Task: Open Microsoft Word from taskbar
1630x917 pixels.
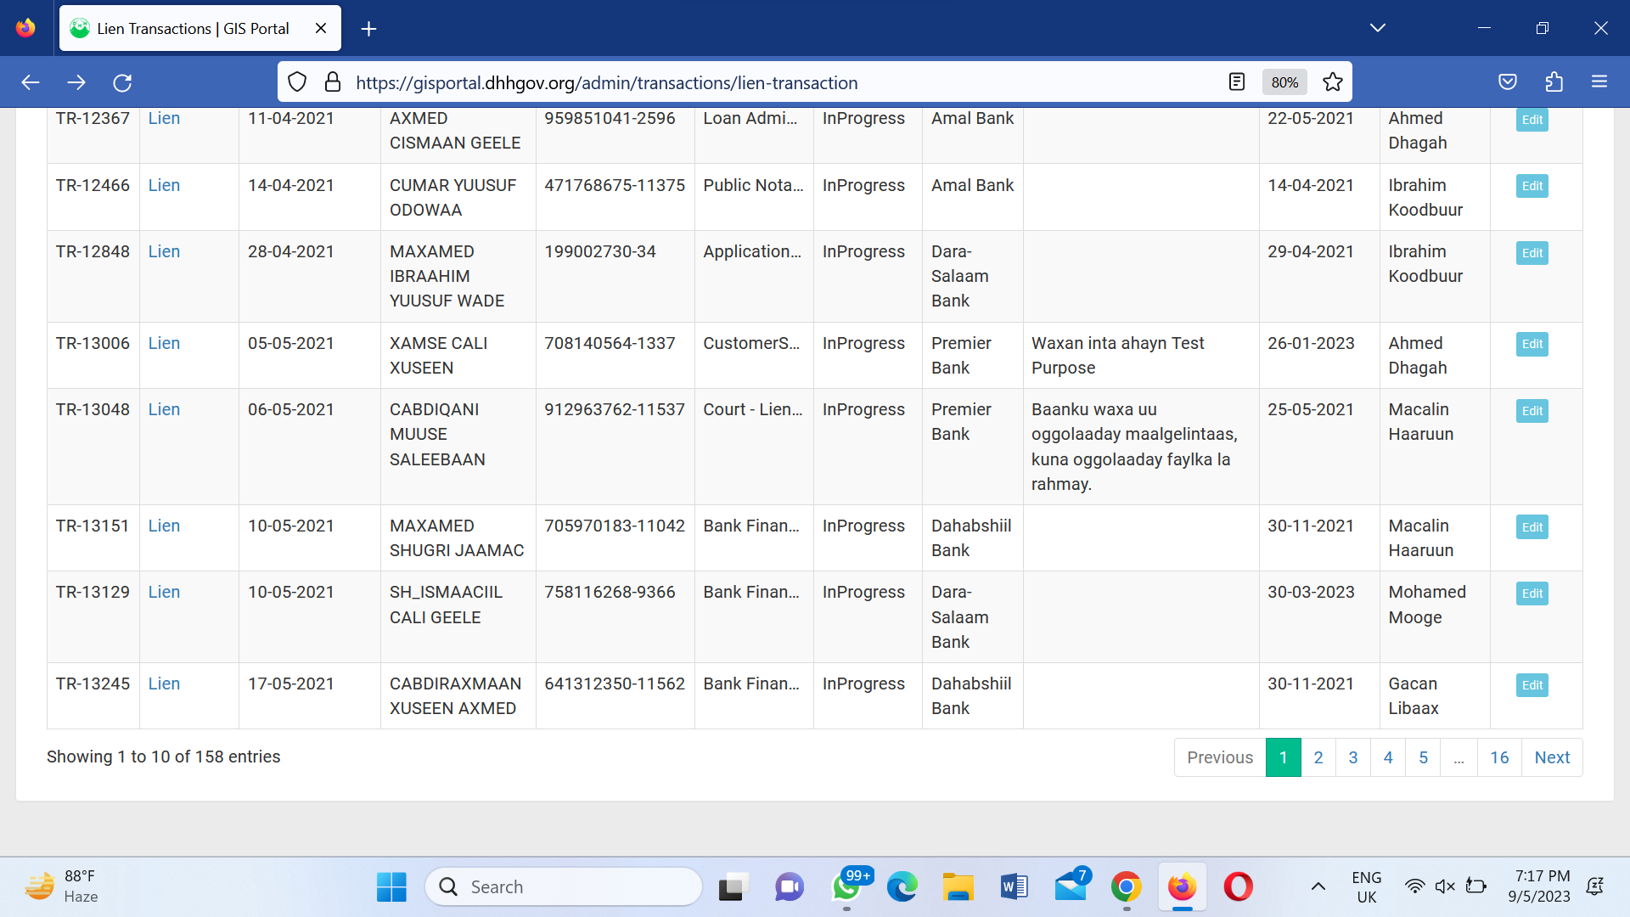Action: click(1015, 887)
